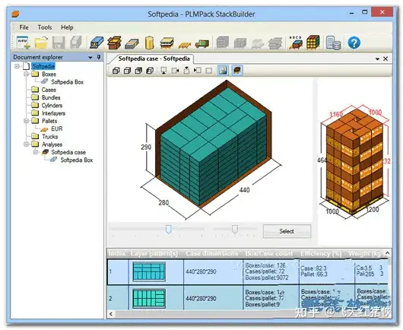Click the Select button
Image resolution: width=403 pixels, height=330 pixels.
[287, 231]
